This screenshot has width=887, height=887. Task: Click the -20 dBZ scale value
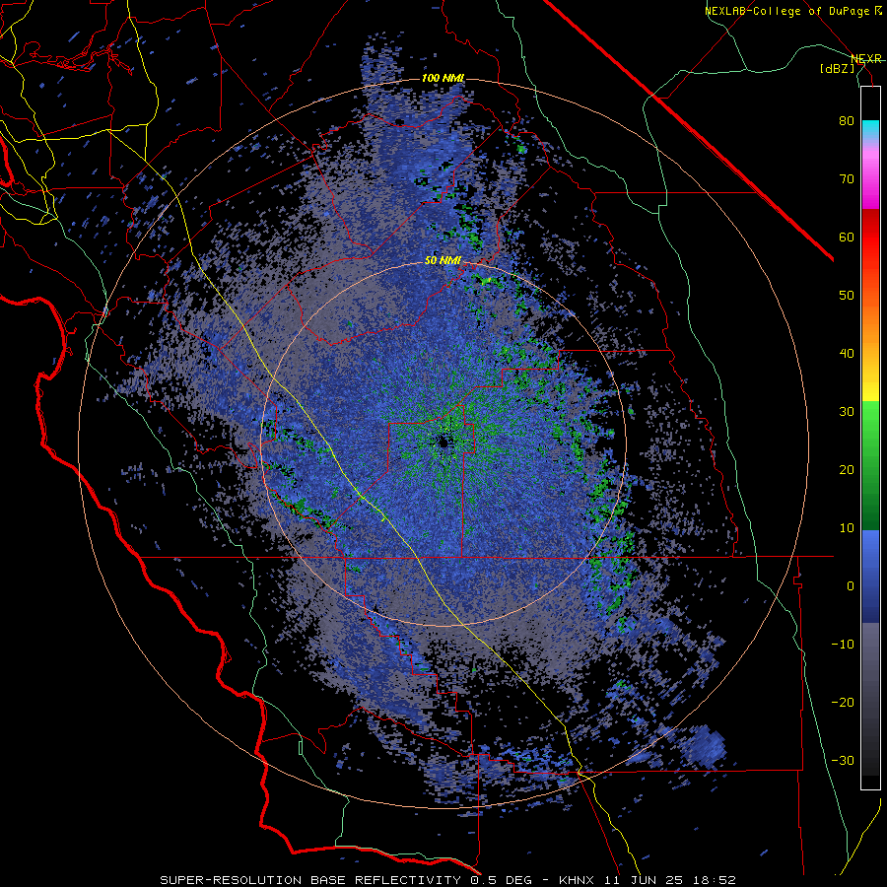843,703
